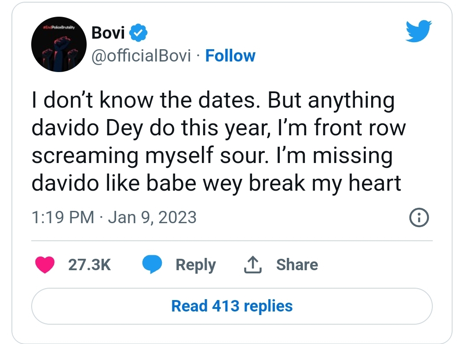Click the Reply text label
This screenshot has height=344, width=475.
tap(196, 265)
